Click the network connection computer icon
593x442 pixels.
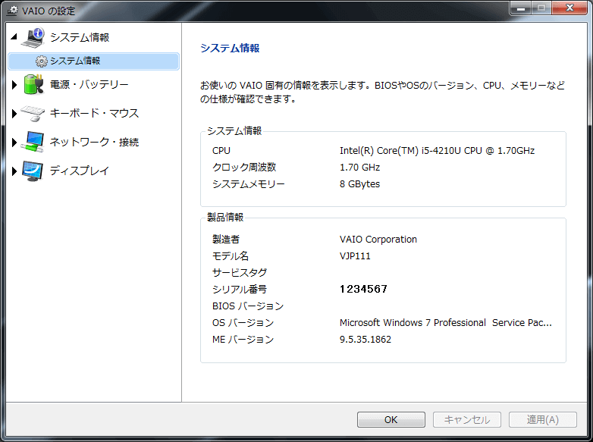(x=33, y=142)
